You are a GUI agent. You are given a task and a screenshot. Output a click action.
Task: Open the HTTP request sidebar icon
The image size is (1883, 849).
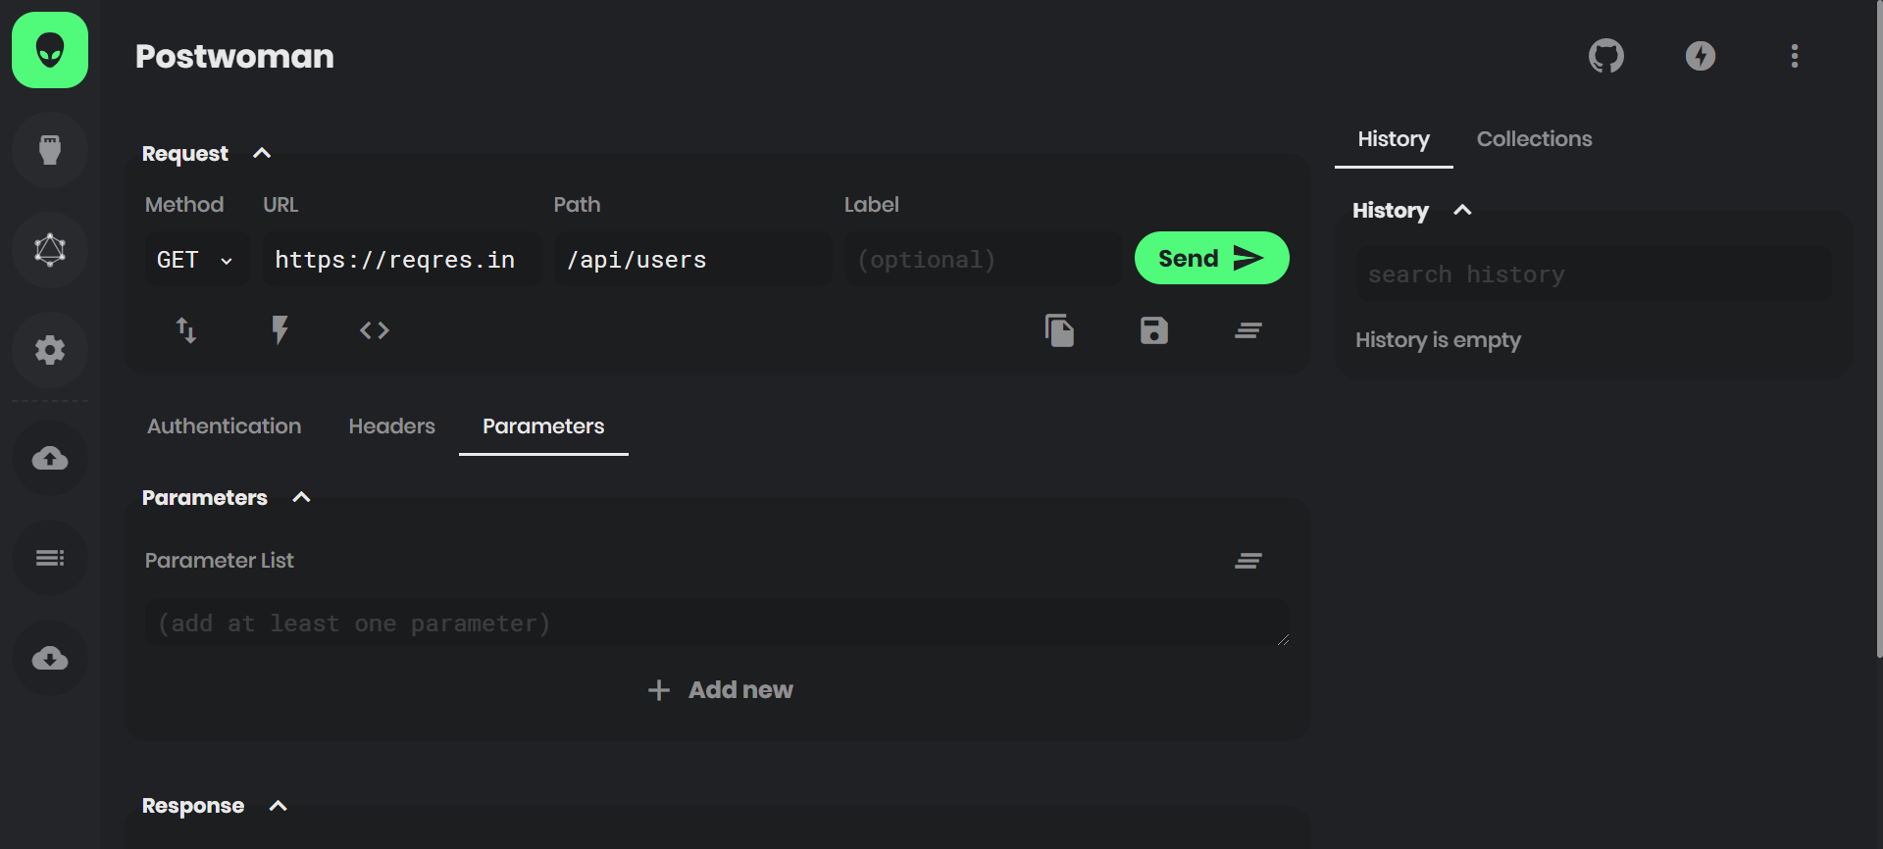50,150
